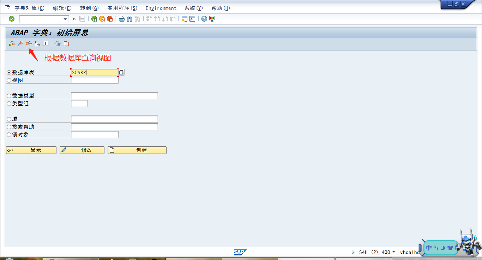Click the 中 language icon in the IME bar
This screenshot has width=482, height=260.
pos(429,248)
